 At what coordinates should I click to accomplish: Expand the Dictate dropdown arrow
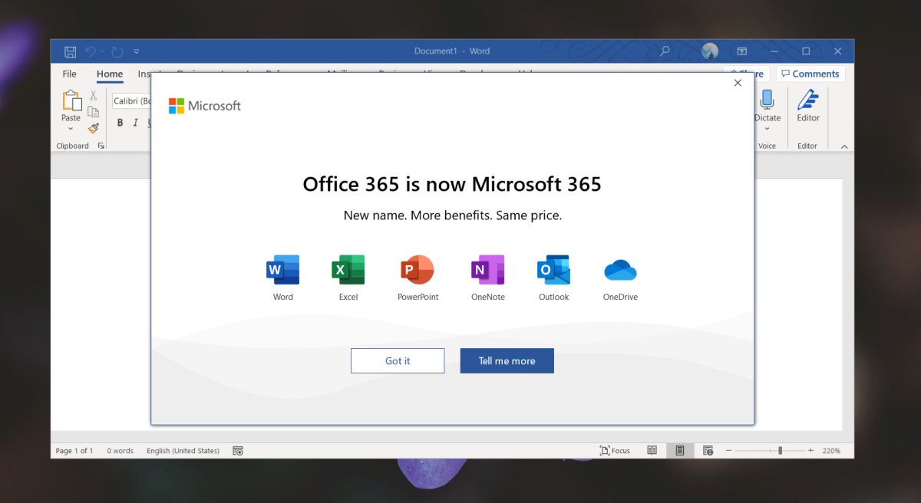767,129
